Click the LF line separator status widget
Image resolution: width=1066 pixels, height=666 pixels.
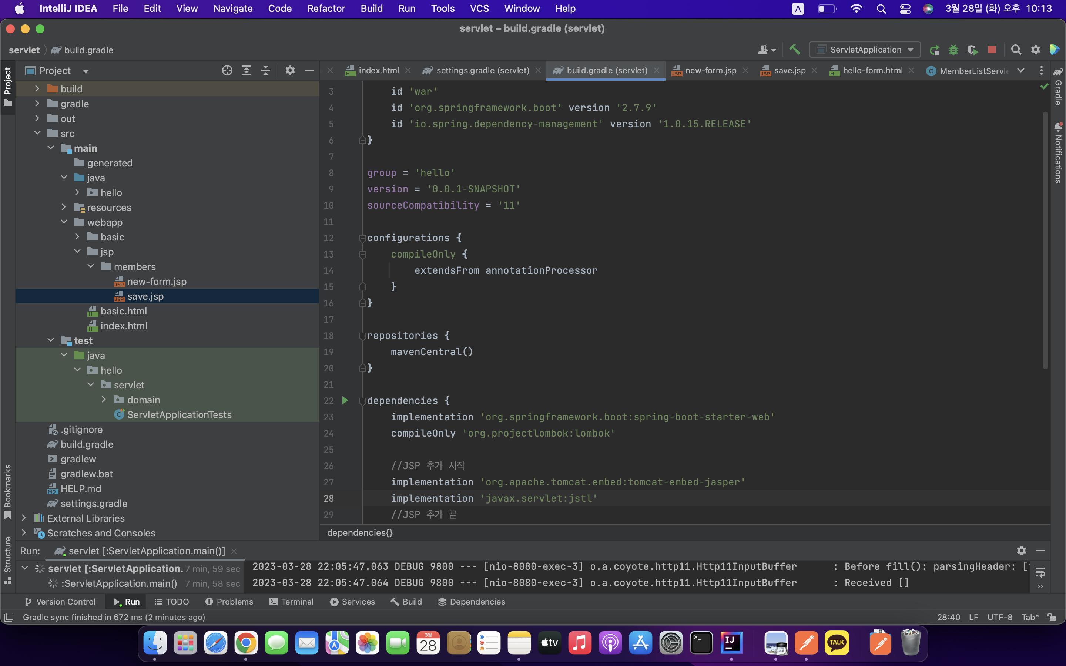[x=973, y=617]
